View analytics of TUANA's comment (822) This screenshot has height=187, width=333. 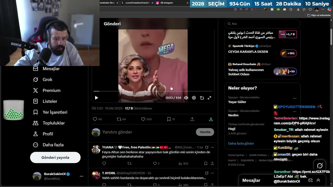point(183,163)
